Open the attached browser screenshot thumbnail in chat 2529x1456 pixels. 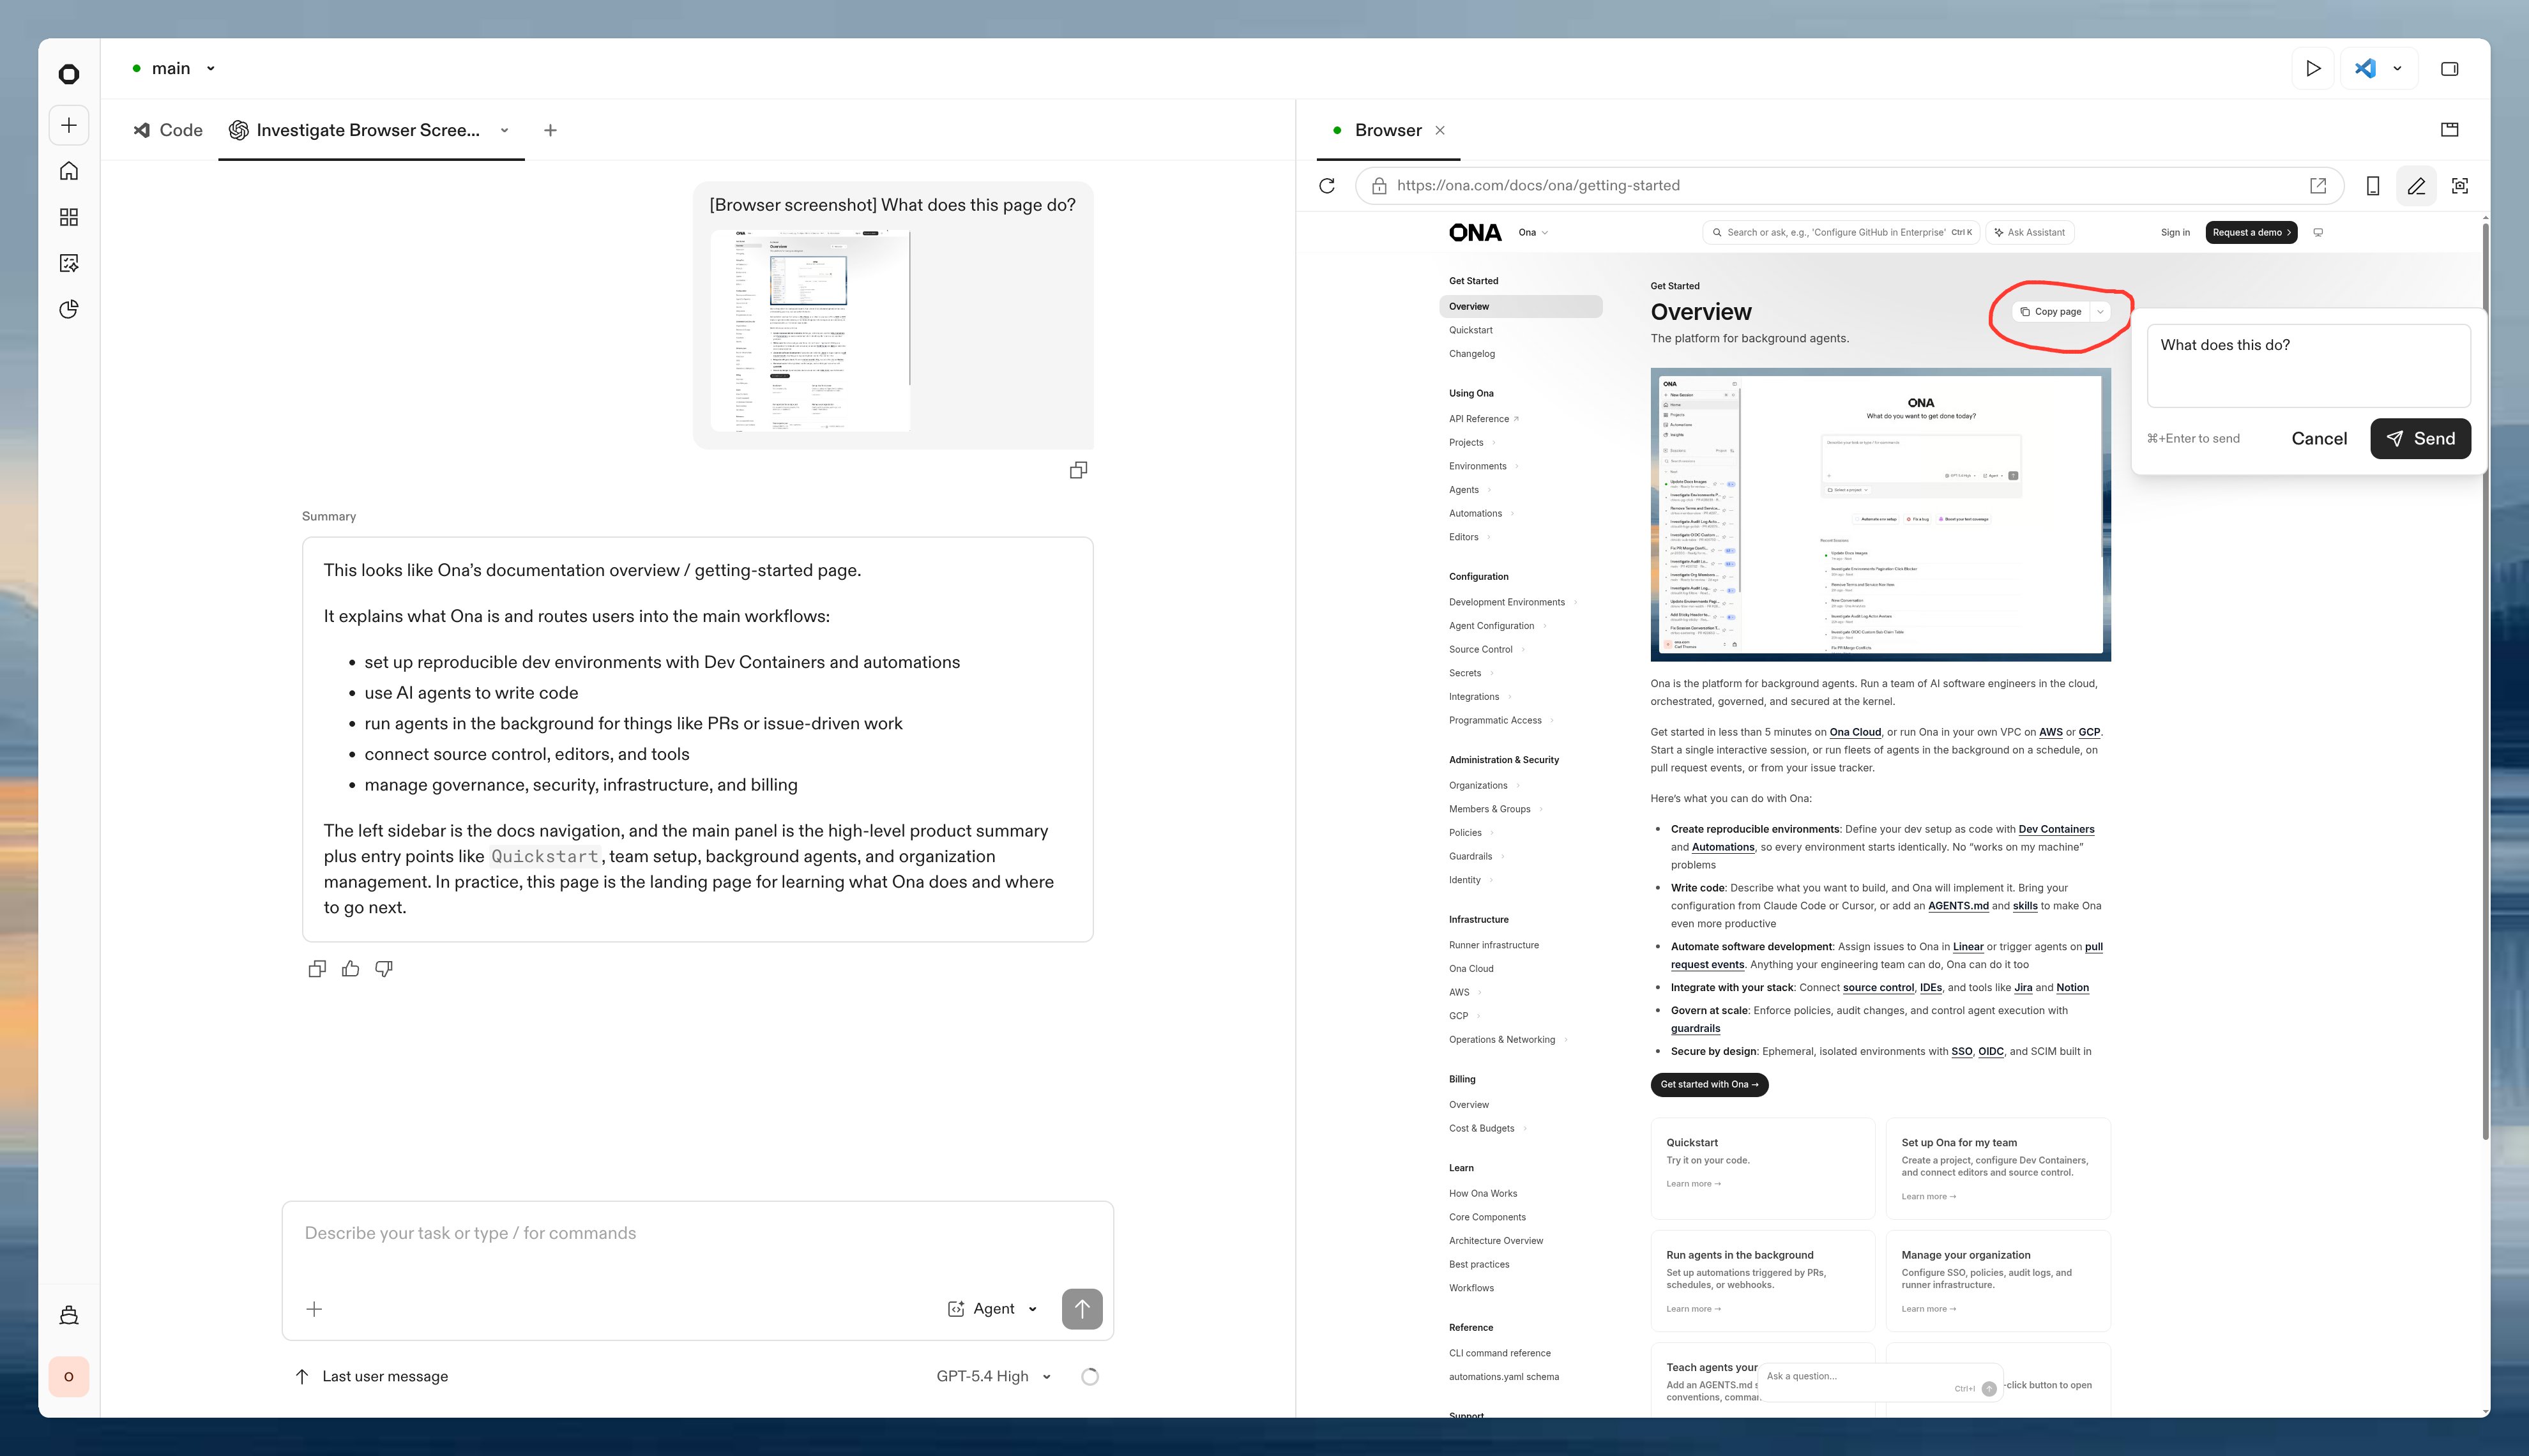[x=810, y=331]
